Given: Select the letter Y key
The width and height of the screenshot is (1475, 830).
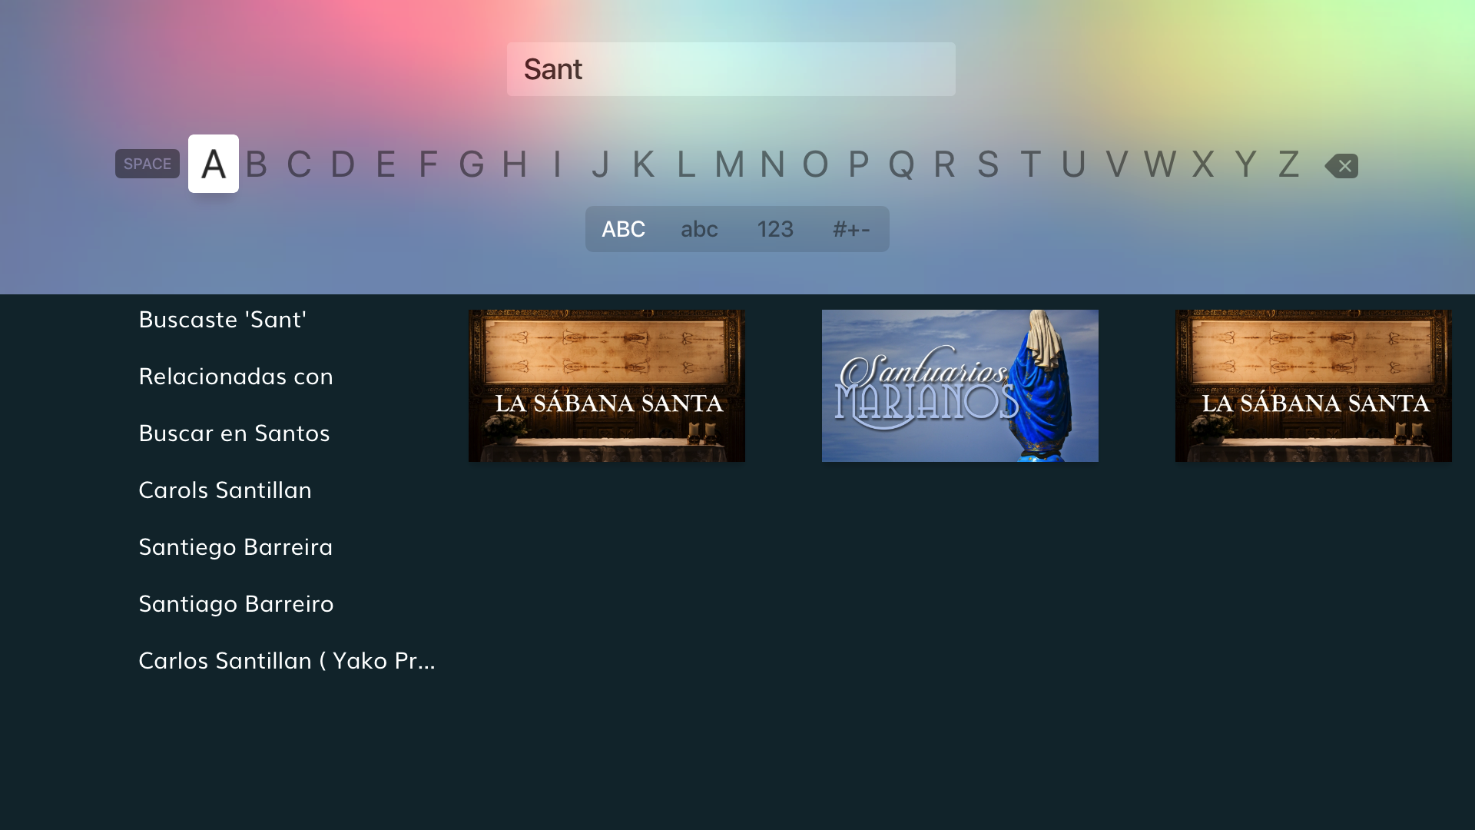Looking at the screenshot, I should [1246, 164].
